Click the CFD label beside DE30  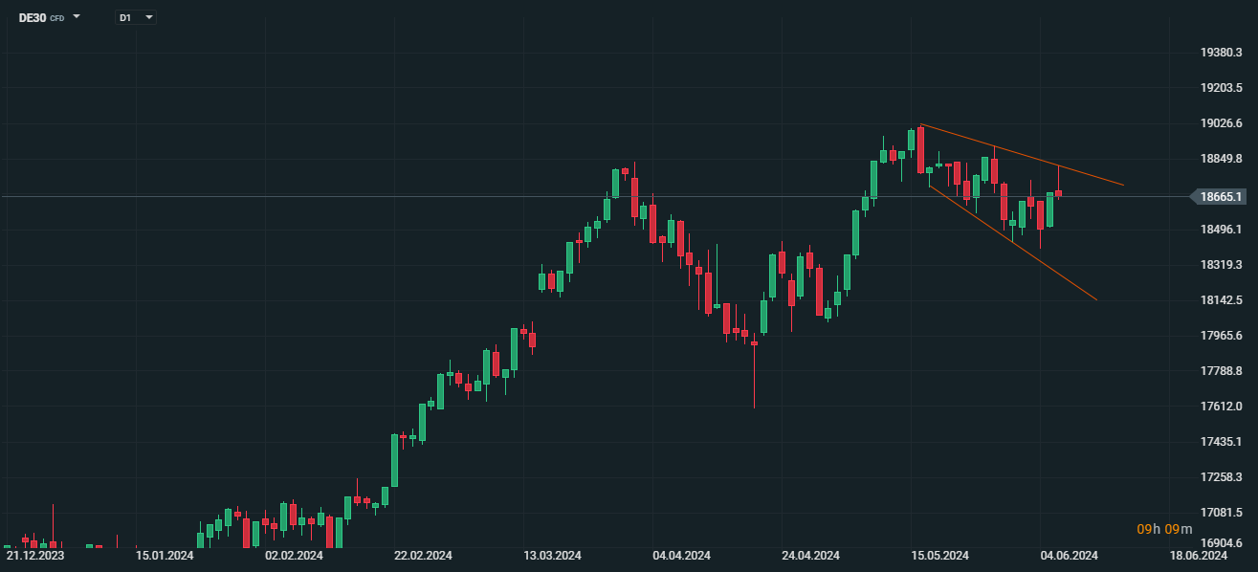pos(57,18)
